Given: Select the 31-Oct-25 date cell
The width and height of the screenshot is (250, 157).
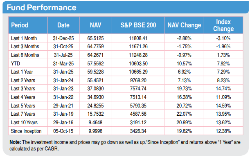Looking at the screenshot, I should point(63,47).
